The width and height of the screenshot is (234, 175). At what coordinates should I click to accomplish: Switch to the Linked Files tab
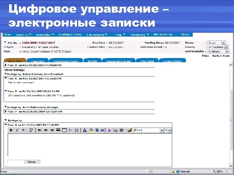point(173,60)
